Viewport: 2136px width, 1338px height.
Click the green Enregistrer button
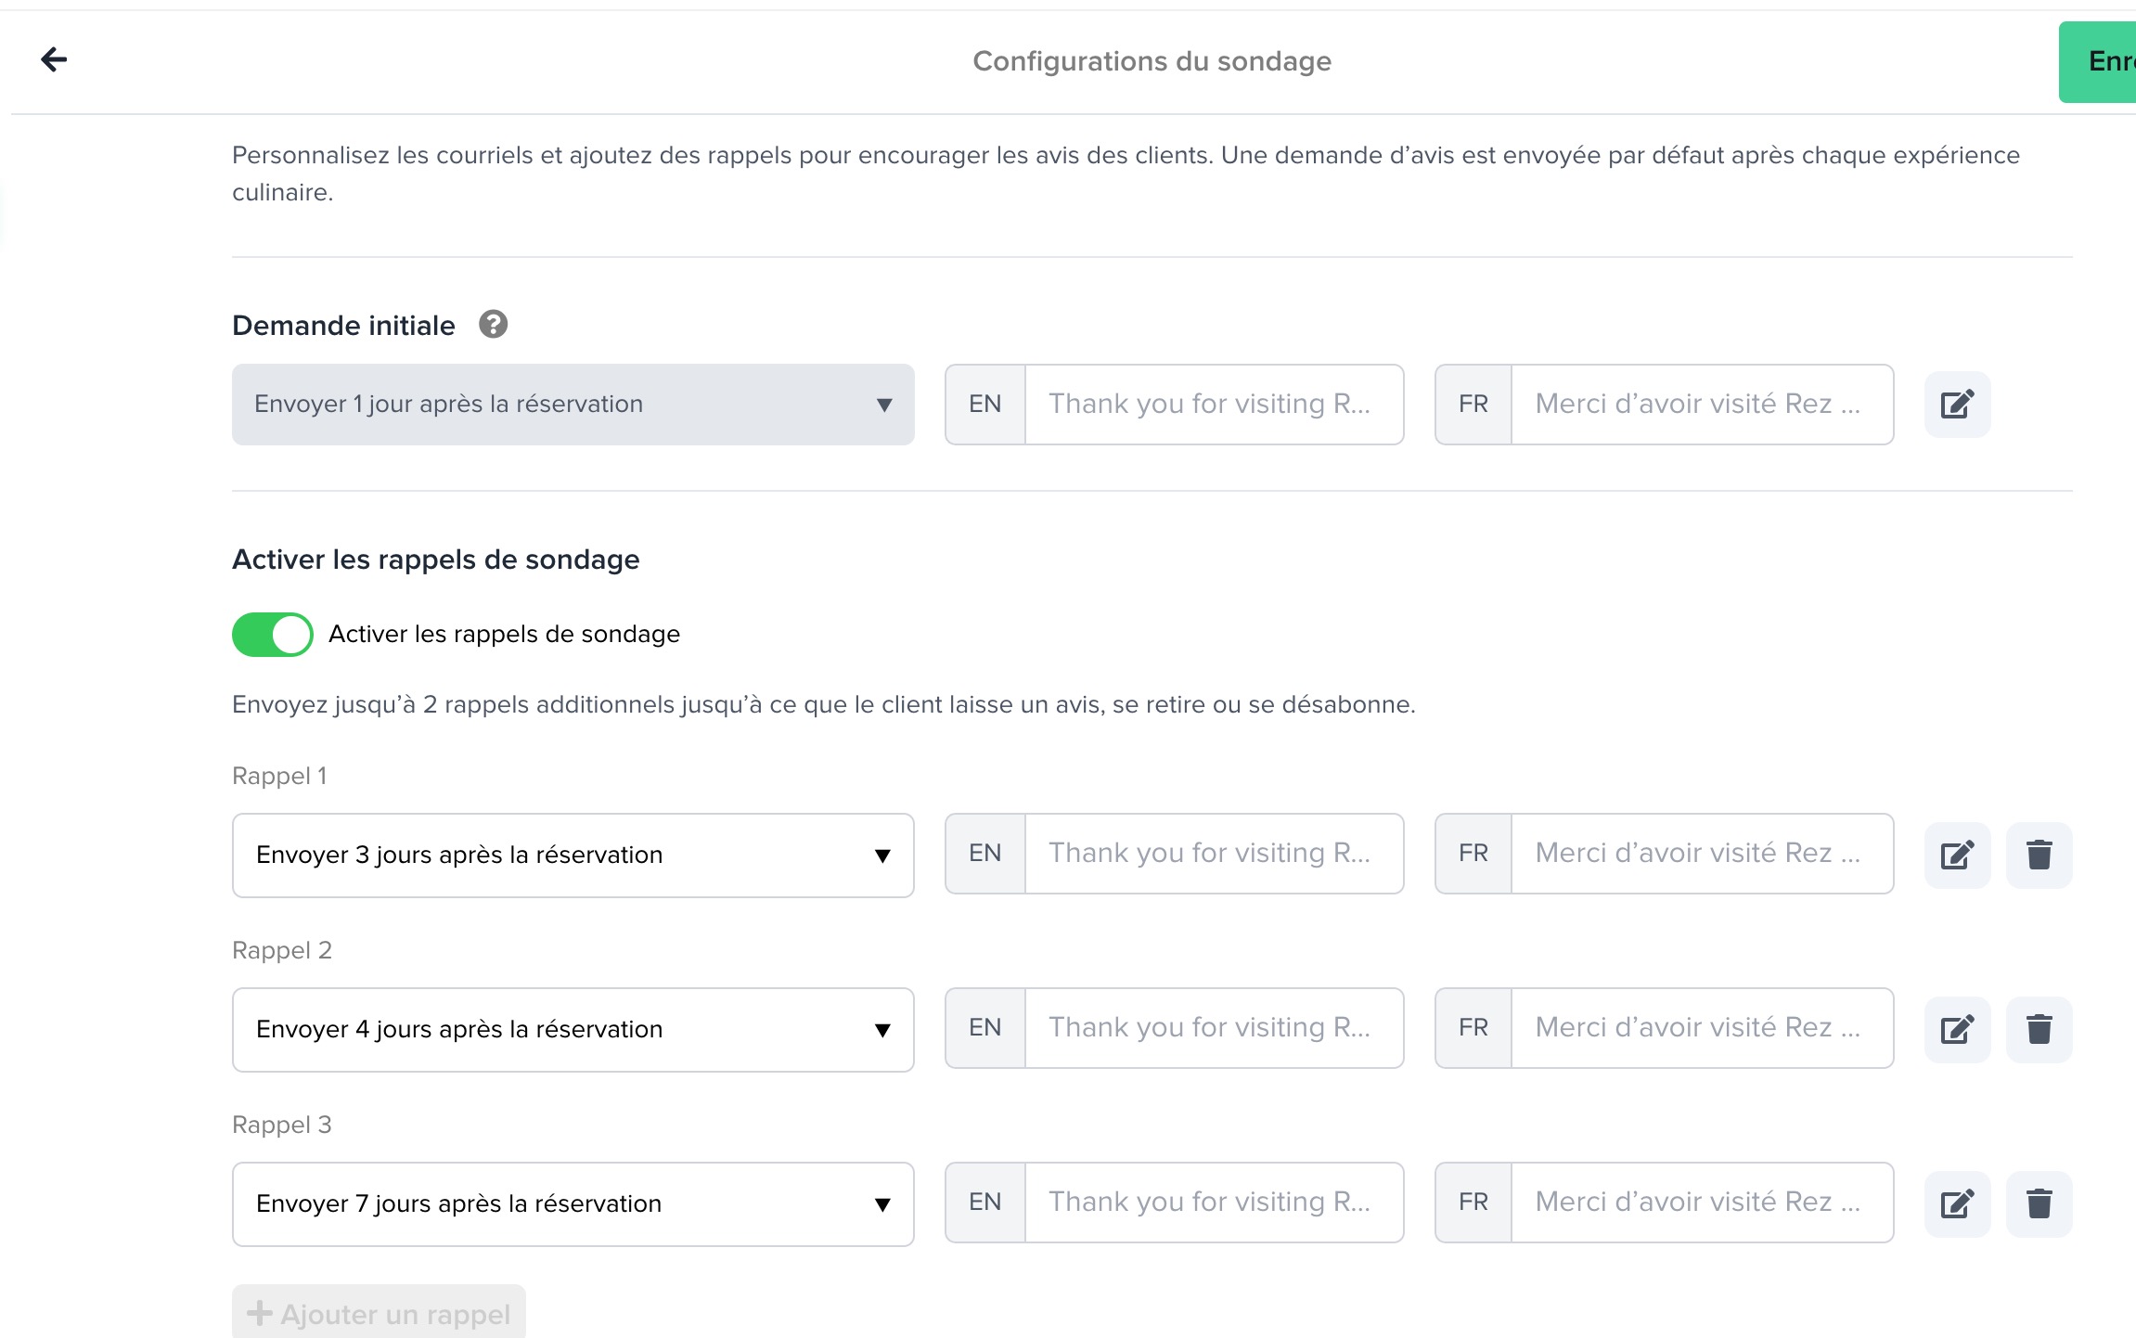pos(2101,61)
